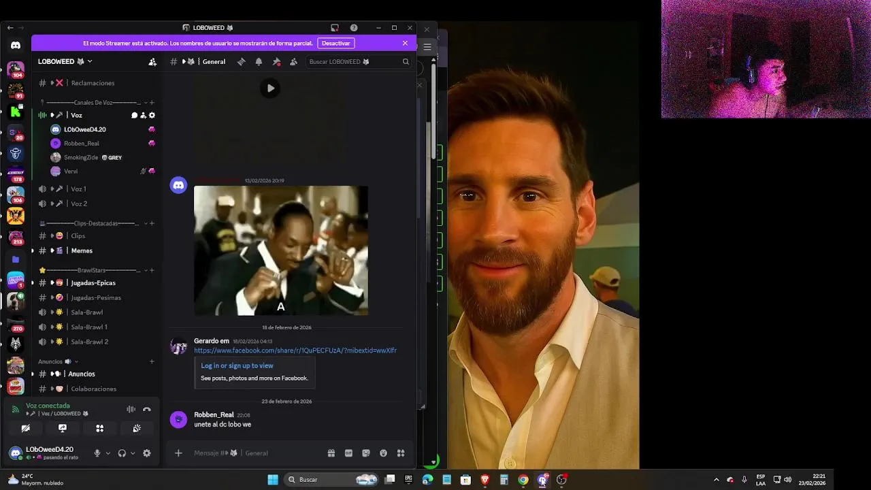Click Log in or sign up to view

237,365
